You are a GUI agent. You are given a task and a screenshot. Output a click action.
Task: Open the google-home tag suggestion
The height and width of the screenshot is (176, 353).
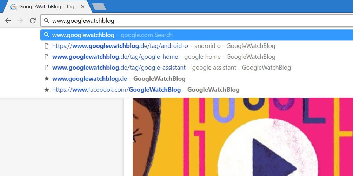tap(197, 57)
